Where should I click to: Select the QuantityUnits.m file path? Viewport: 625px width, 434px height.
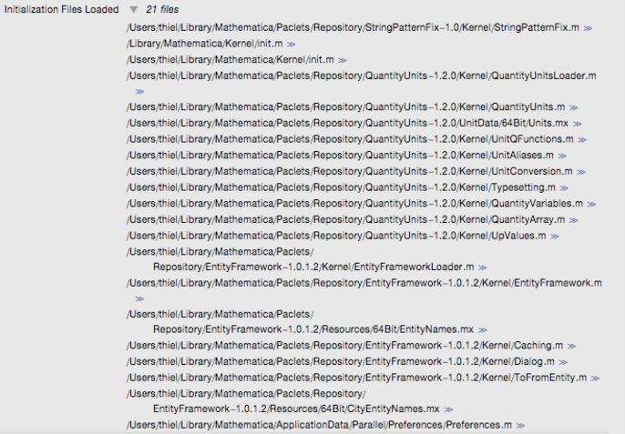point(346,107)
